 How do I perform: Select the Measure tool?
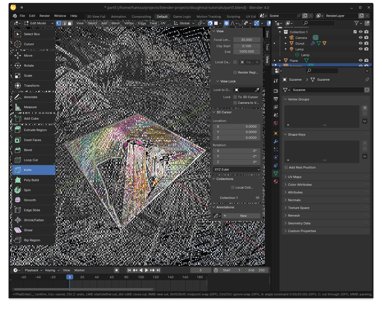coord(34,107)
